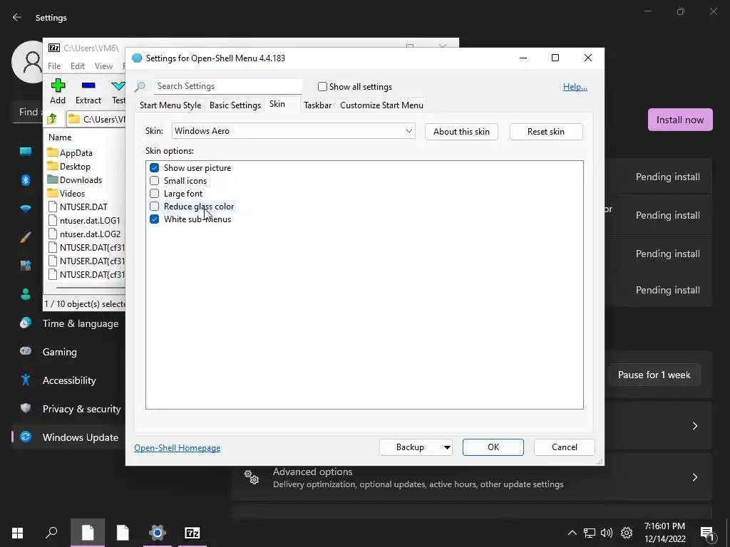The image size is (730, 547).
Task: Open the Customize Start Menu tab
Action: click(382, 105)
